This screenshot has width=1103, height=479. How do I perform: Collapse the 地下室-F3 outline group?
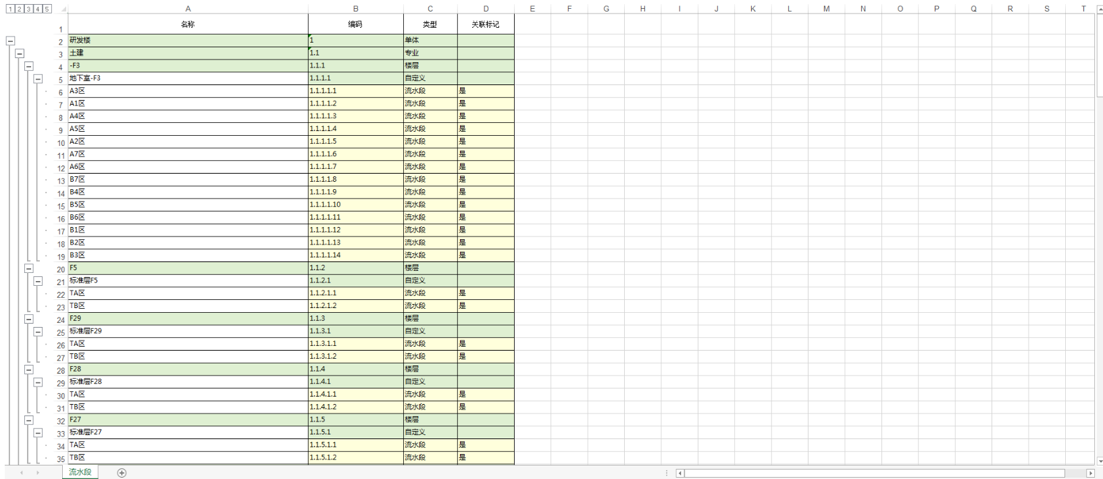click(x=38, y=78)
